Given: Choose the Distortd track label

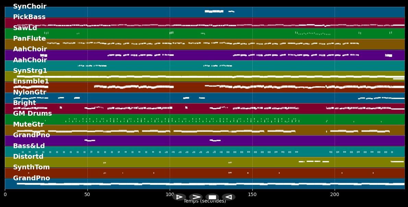Looking at the screenshot, I should (28, 157).
